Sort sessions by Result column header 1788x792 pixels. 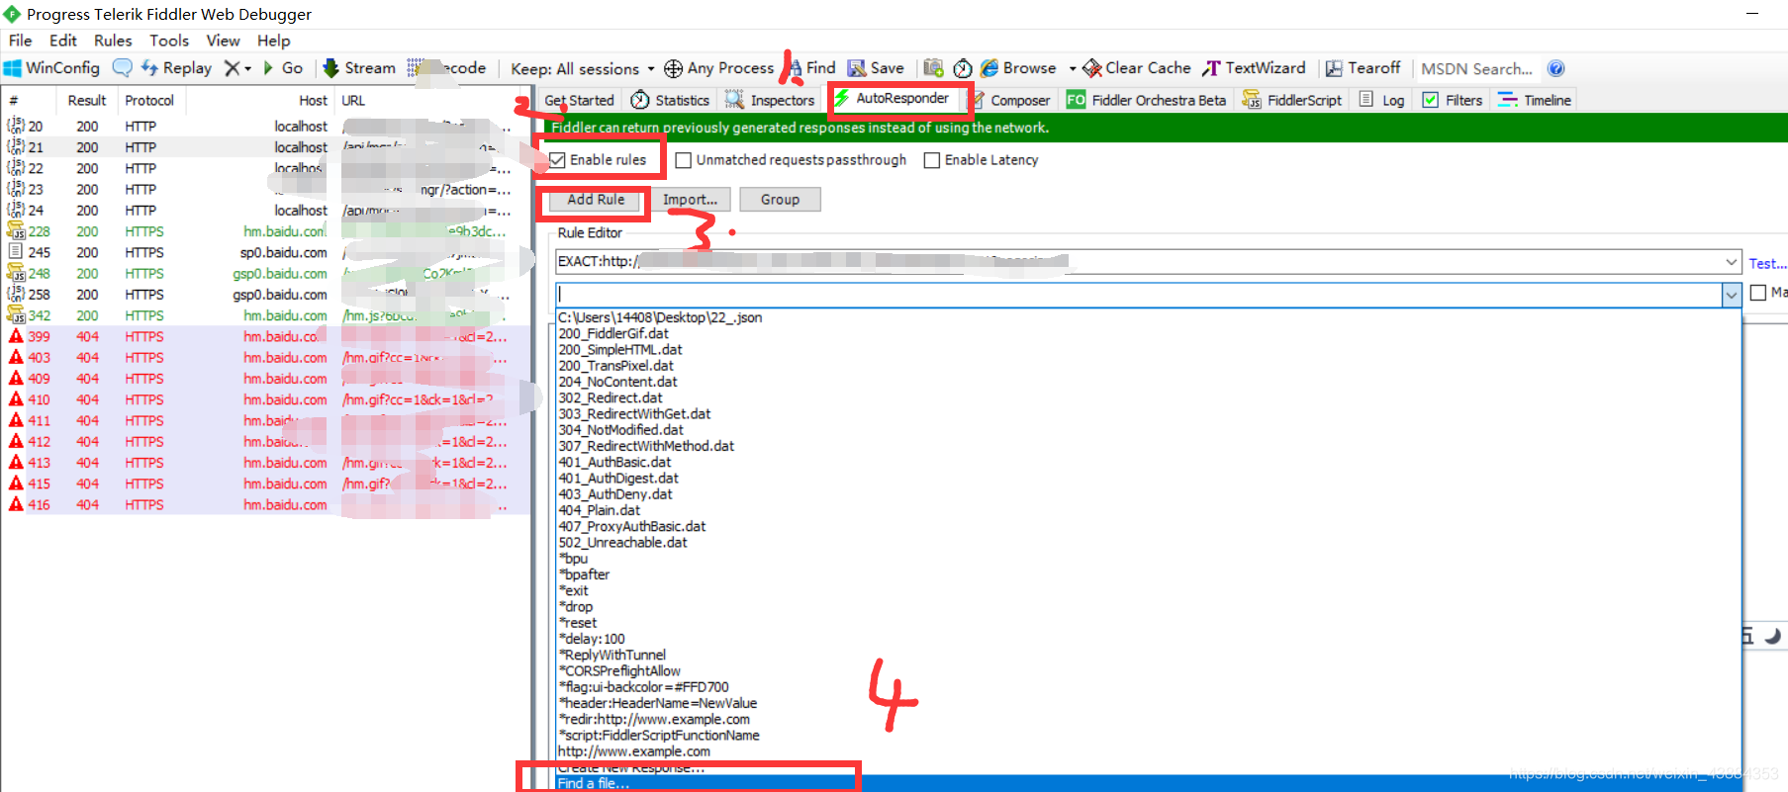[87, 100]
